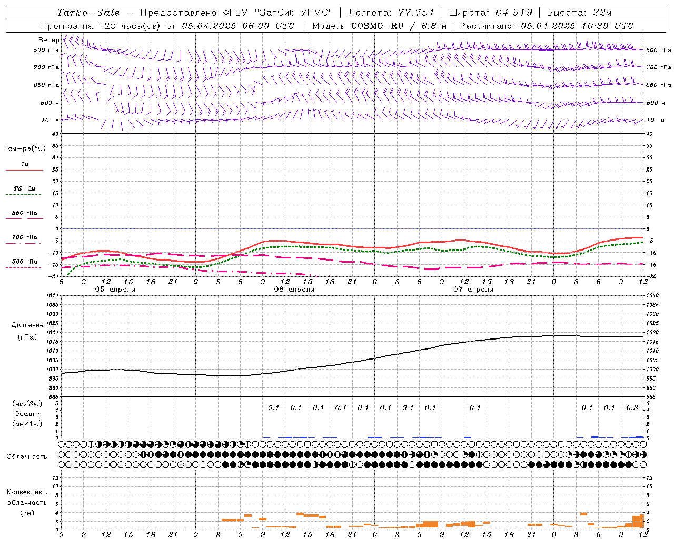Image resolution: width=674 pixels, height=539 pixels.
Task: Click the 850 гПа temperature legend entry
Action: point(24,213)
